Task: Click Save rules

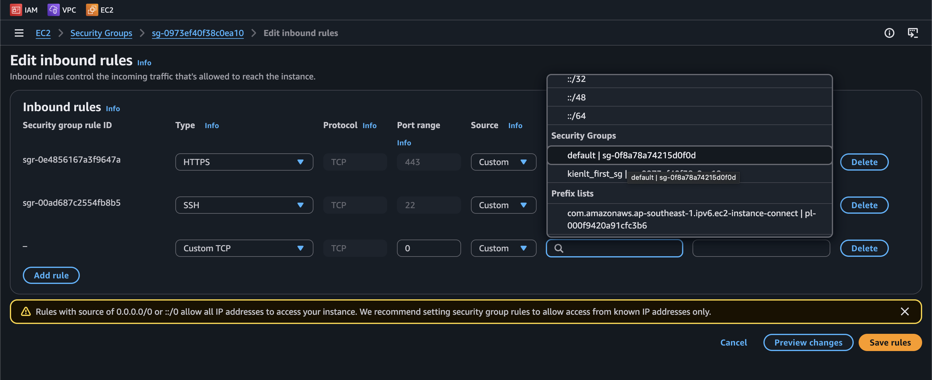Action: click(890, 342)
